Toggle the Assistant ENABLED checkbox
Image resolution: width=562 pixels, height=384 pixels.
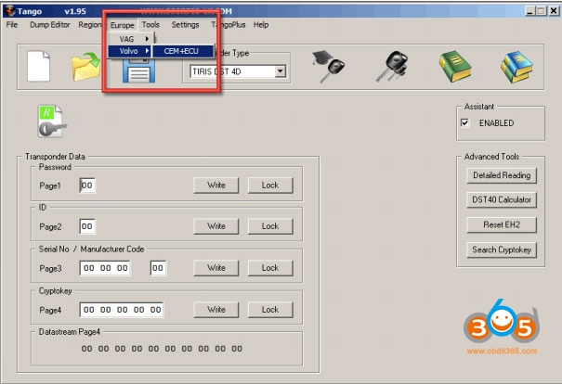coord(464,122)
